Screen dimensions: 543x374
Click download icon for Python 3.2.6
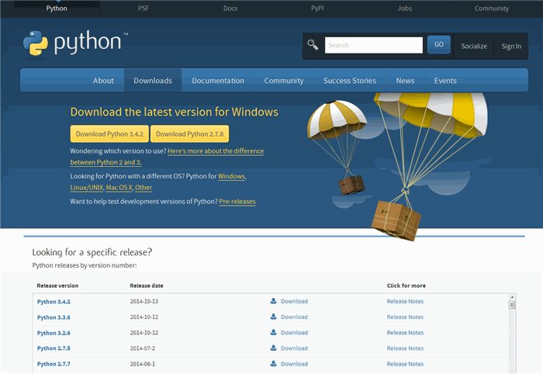(x=273, y=332)
